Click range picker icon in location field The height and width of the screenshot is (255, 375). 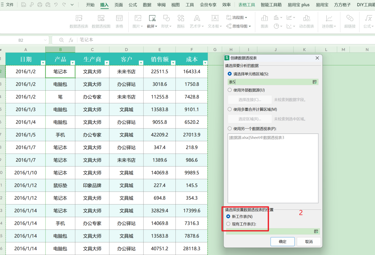[x=316, y=231]
